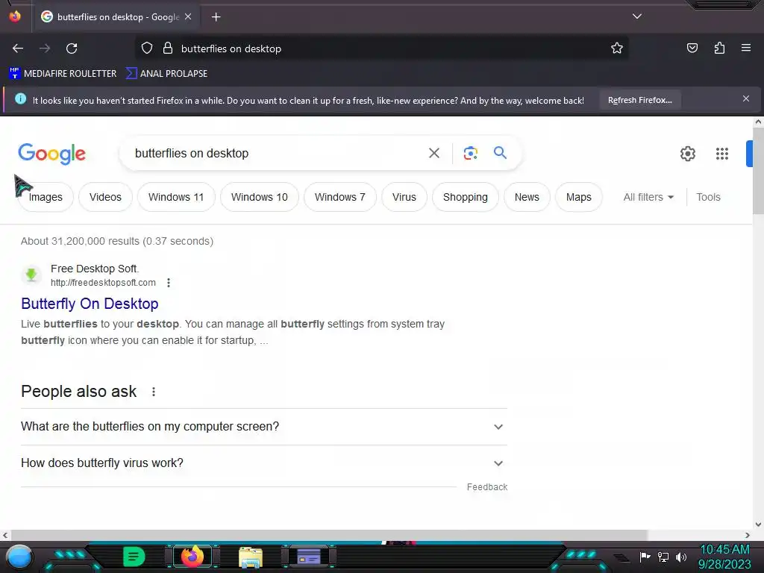Click the Action Center flag tray icon
This screenshot has width=764, height=573.
coord(645,557)
